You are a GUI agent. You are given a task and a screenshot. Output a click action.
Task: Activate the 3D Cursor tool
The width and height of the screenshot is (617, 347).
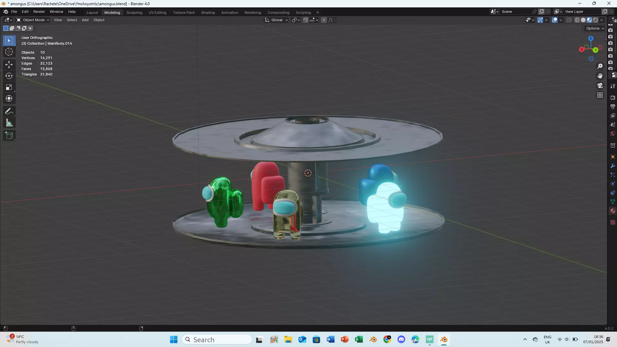click(9, 52)
